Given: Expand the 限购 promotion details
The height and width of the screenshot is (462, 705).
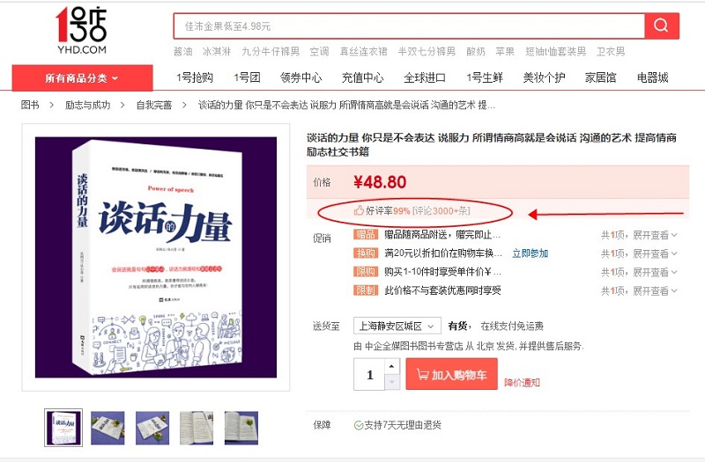Looking at the screenshot, I should (639, 272).
